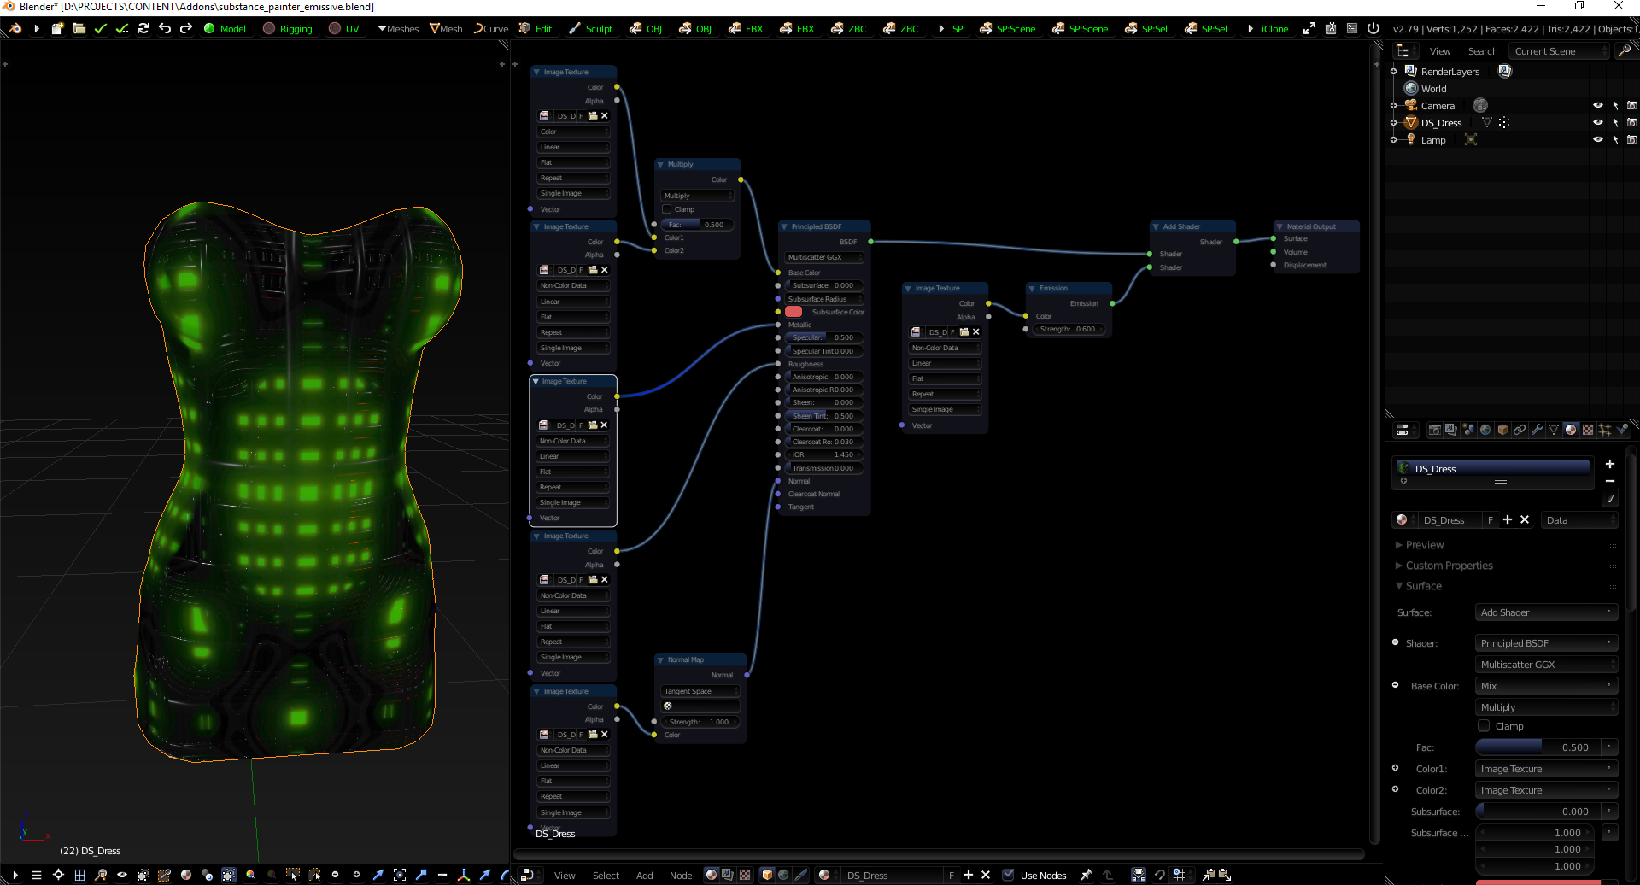Open the Multiscatter GGX dropdown in properties
The width and height of the screenshot is (1640, 885).
point(1546,665)
